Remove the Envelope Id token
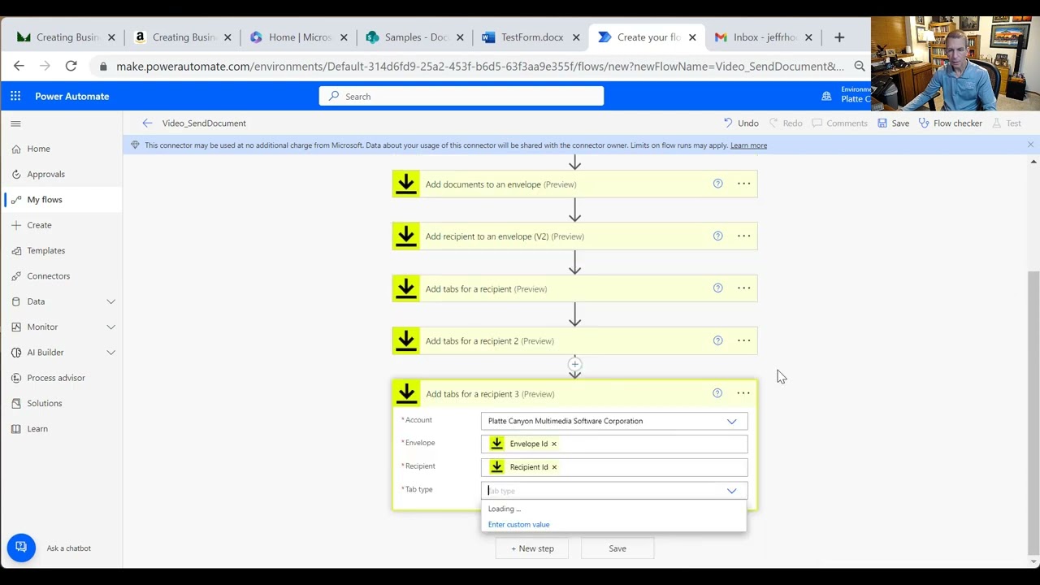 point(554,444)
